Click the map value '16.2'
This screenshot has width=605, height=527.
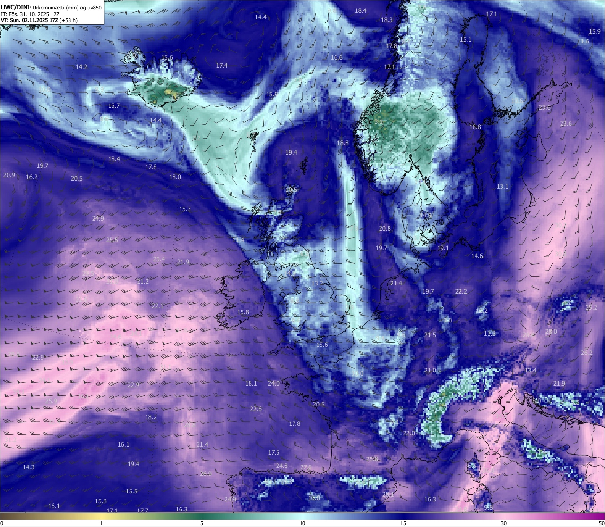click(x=32, y=177)
